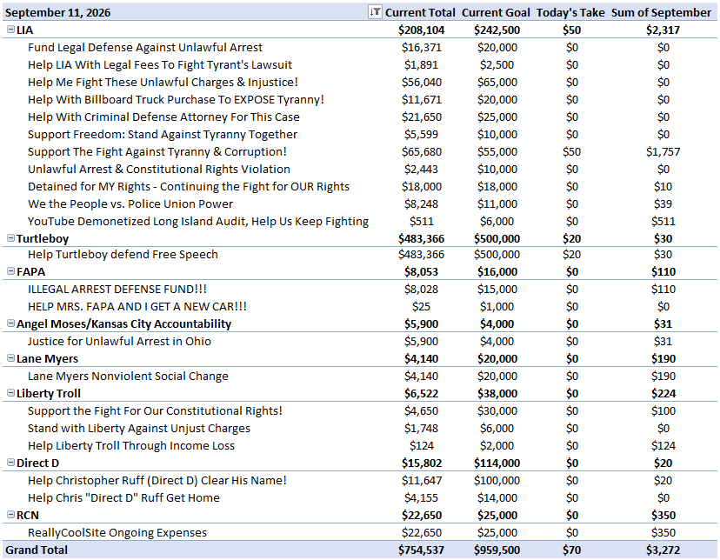
Task: Select the Sum of September column header
Action: click(x=661, y=12)
